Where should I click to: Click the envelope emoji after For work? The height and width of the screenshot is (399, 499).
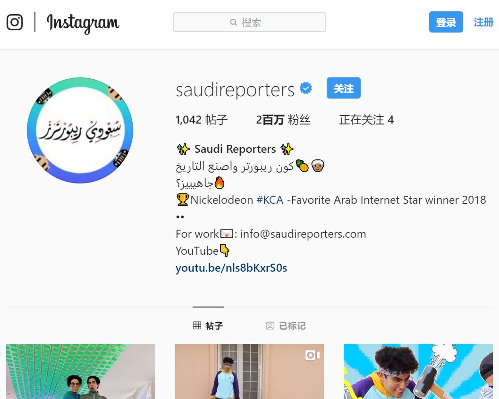point(227,234)
